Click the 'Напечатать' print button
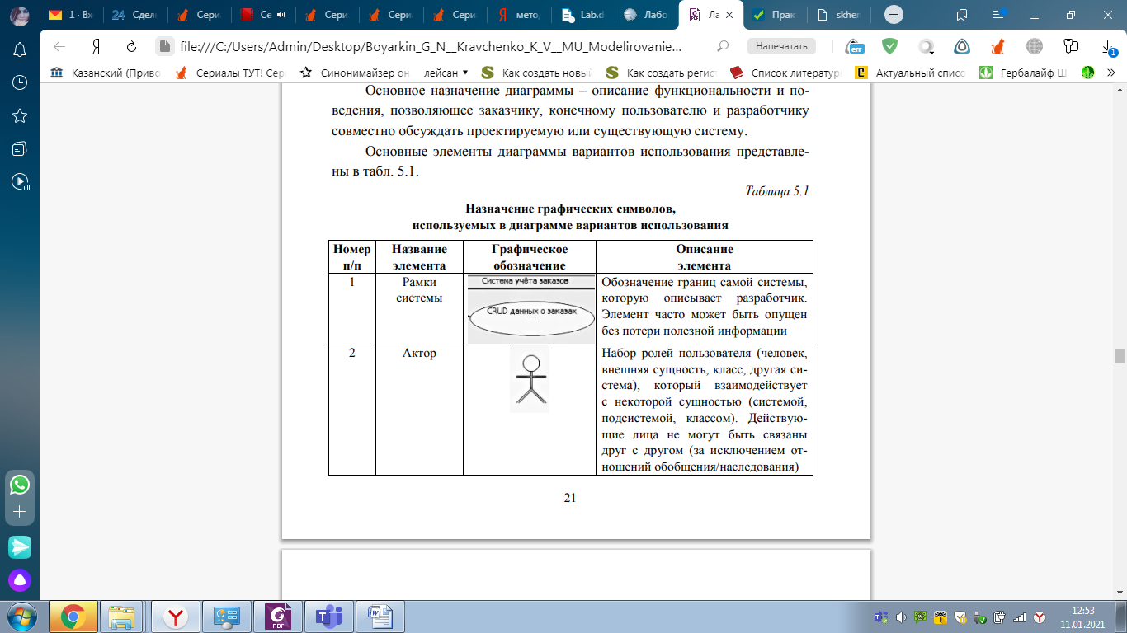This screenshot has height=633, width=1127. click(780, 46)
